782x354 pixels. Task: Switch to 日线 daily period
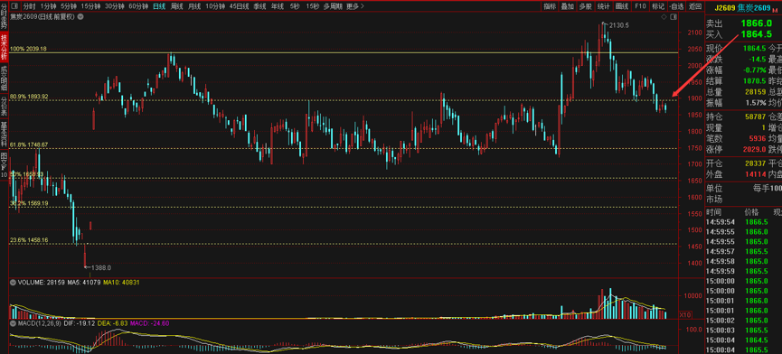tap(159, 6)
